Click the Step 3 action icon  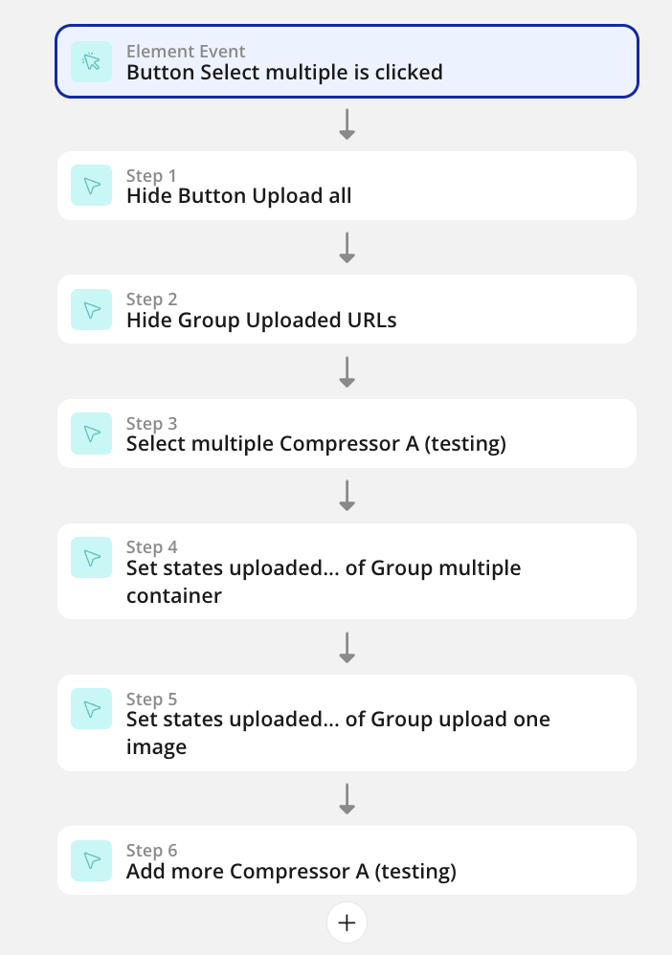coord(92,433)
